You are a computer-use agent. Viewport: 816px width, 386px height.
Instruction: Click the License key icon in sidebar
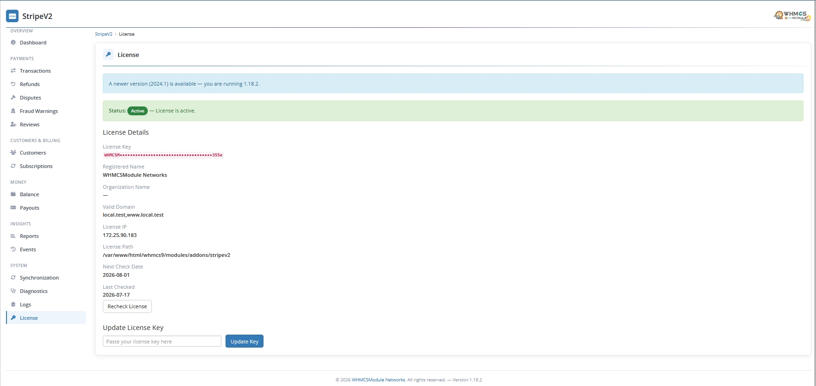coord(13,318)
